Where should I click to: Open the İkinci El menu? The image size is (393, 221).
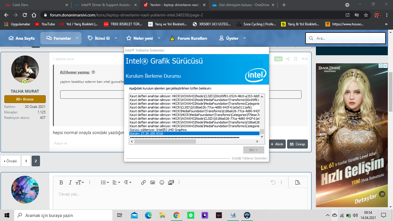(99, 38)
